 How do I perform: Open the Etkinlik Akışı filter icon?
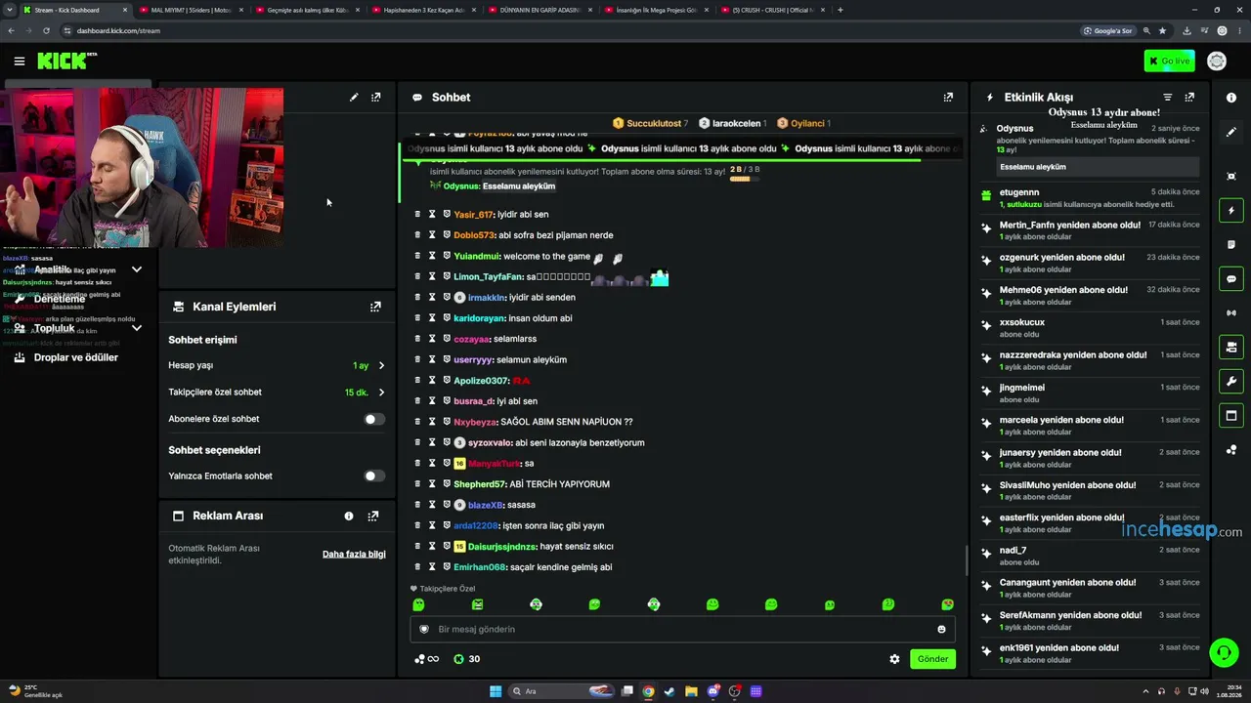[1167, 98]
